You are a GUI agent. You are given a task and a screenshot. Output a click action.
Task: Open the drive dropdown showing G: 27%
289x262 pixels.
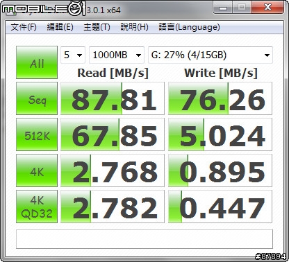pos(210,55)
